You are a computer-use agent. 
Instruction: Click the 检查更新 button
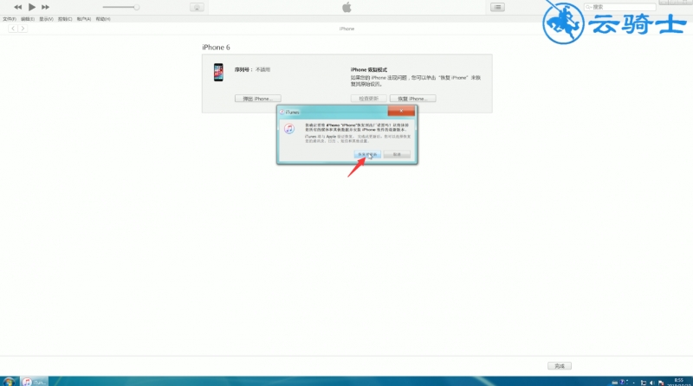click(369, 99)
